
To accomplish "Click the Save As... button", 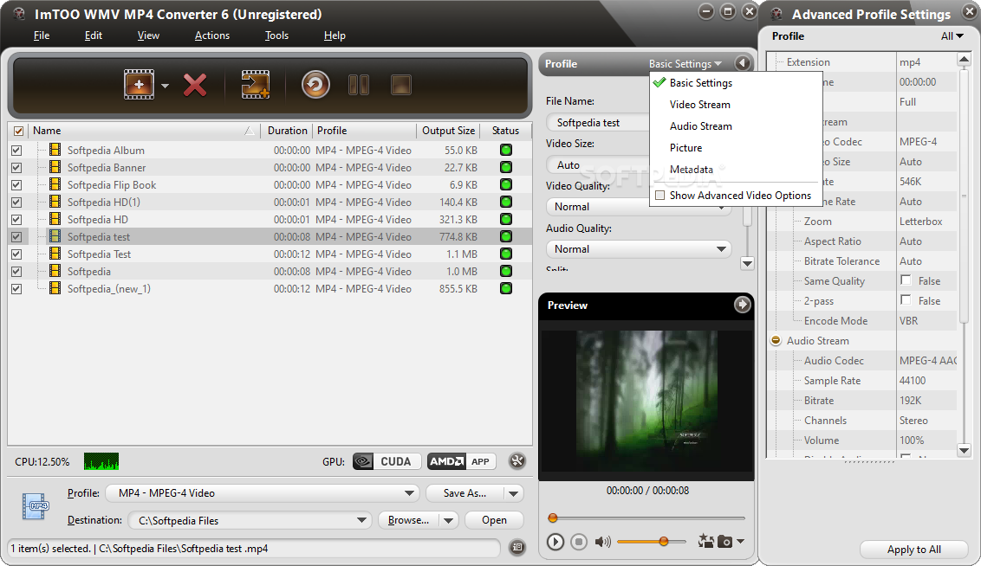I will click(465, 493).
